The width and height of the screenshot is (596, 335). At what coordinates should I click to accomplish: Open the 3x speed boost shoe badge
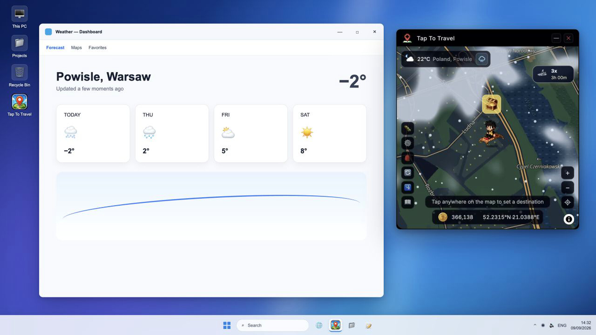pos(553,74)
